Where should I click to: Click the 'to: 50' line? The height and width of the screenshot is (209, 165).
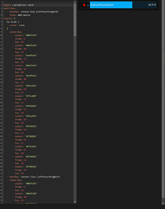pyautogui.click(x=19, y=82)
